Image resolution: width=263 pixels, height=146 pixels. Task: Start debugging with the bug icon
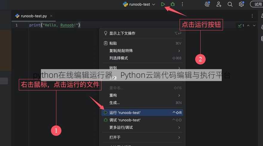click(173, 4)
